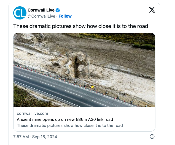Click the Sep 18, 2024 date

pyautogui.click(x=45, y=136)
